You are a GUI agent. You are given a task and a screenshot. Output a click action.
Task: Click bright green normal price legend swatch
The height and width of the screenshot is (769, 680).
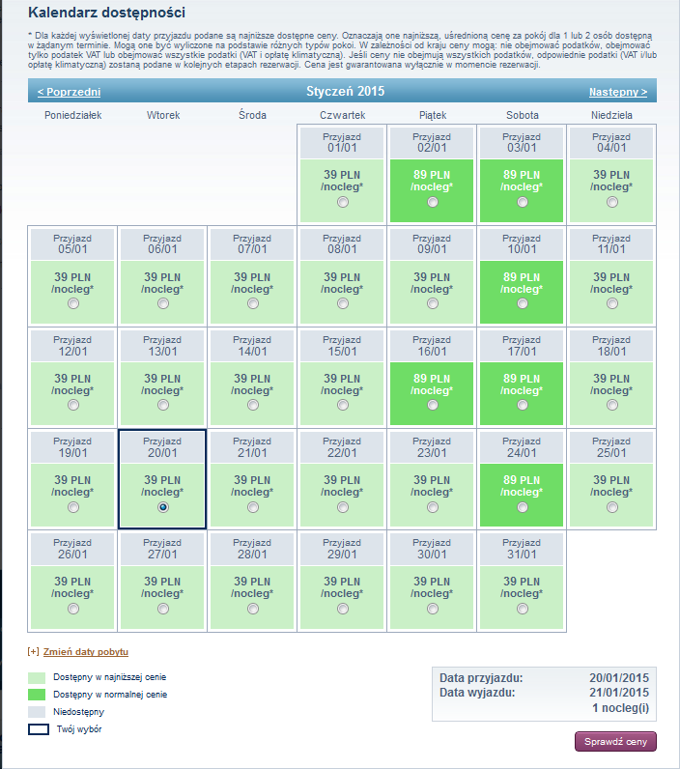(x=37, y=695)
